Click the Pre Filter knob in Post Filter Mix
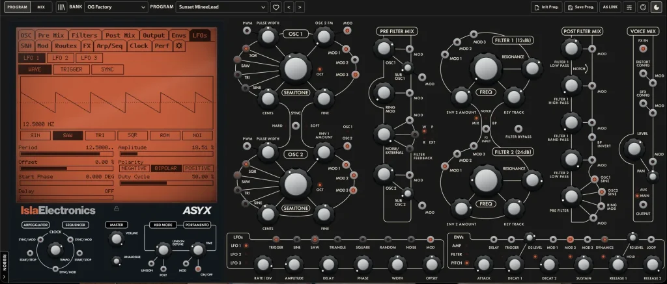The width and height of the screenshot is (667, 284). pos(571,196)
